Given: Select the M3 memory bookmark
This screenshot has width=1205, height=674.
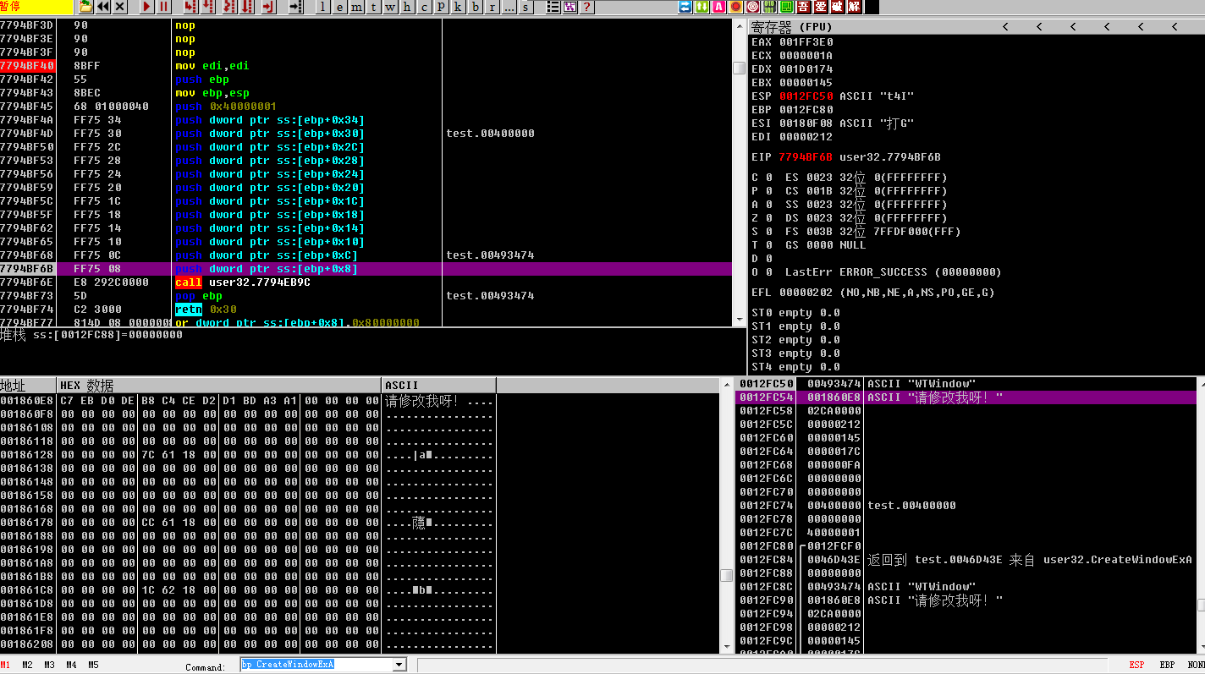Looking at the screenshot, I should [x=50, y=665].
